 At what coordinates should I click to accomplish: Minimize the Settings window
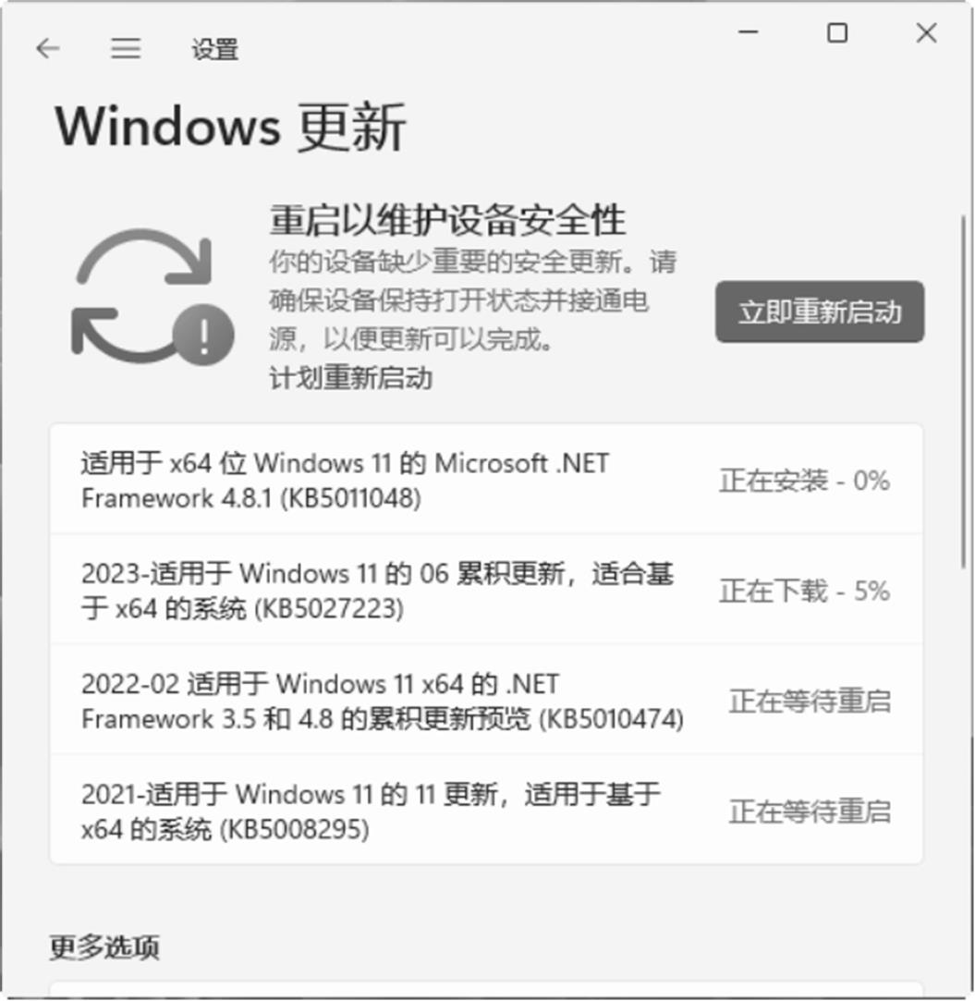point(749,32)
